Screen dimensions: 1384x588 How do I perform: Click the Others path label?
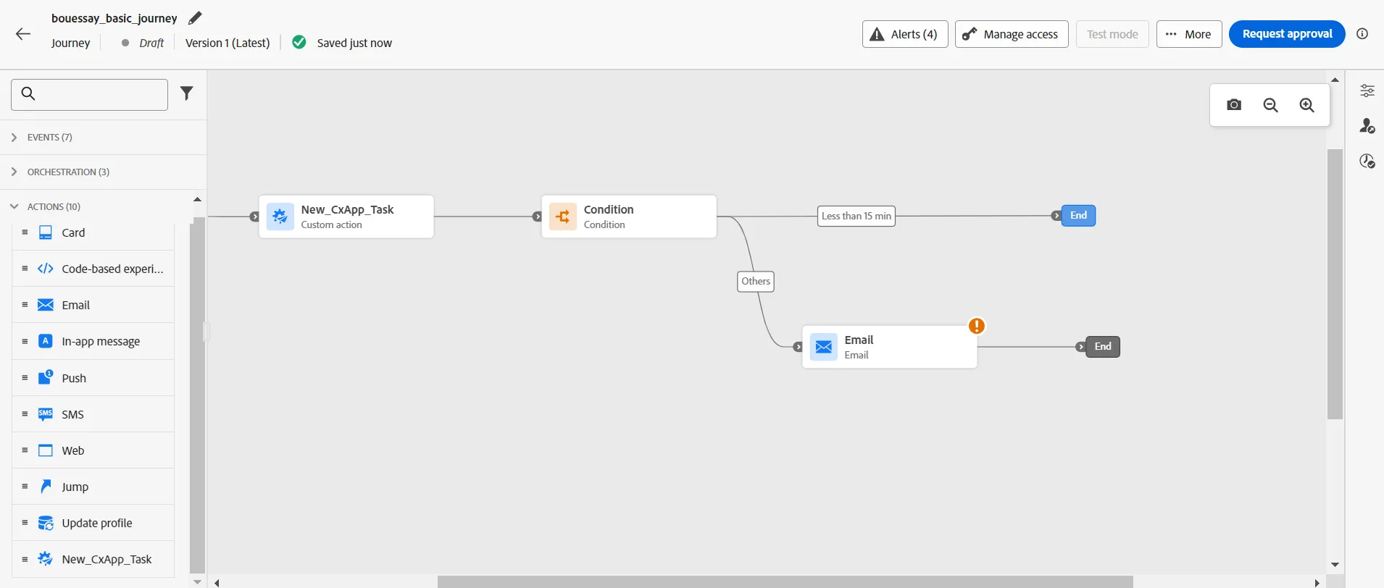(x=756, y=281)
